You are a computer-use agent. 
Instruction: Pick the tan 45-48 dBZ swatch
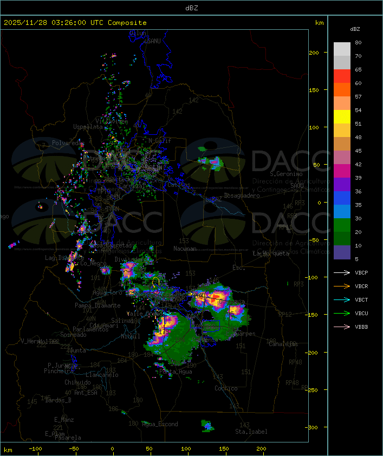[342, 144]
